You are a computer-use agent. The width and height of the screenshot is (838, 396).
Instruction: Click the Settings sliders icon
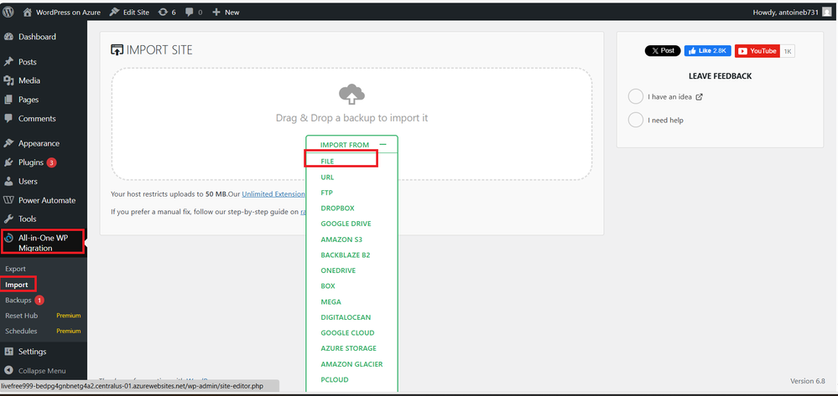pyautogui.click(x=8, y=352)
